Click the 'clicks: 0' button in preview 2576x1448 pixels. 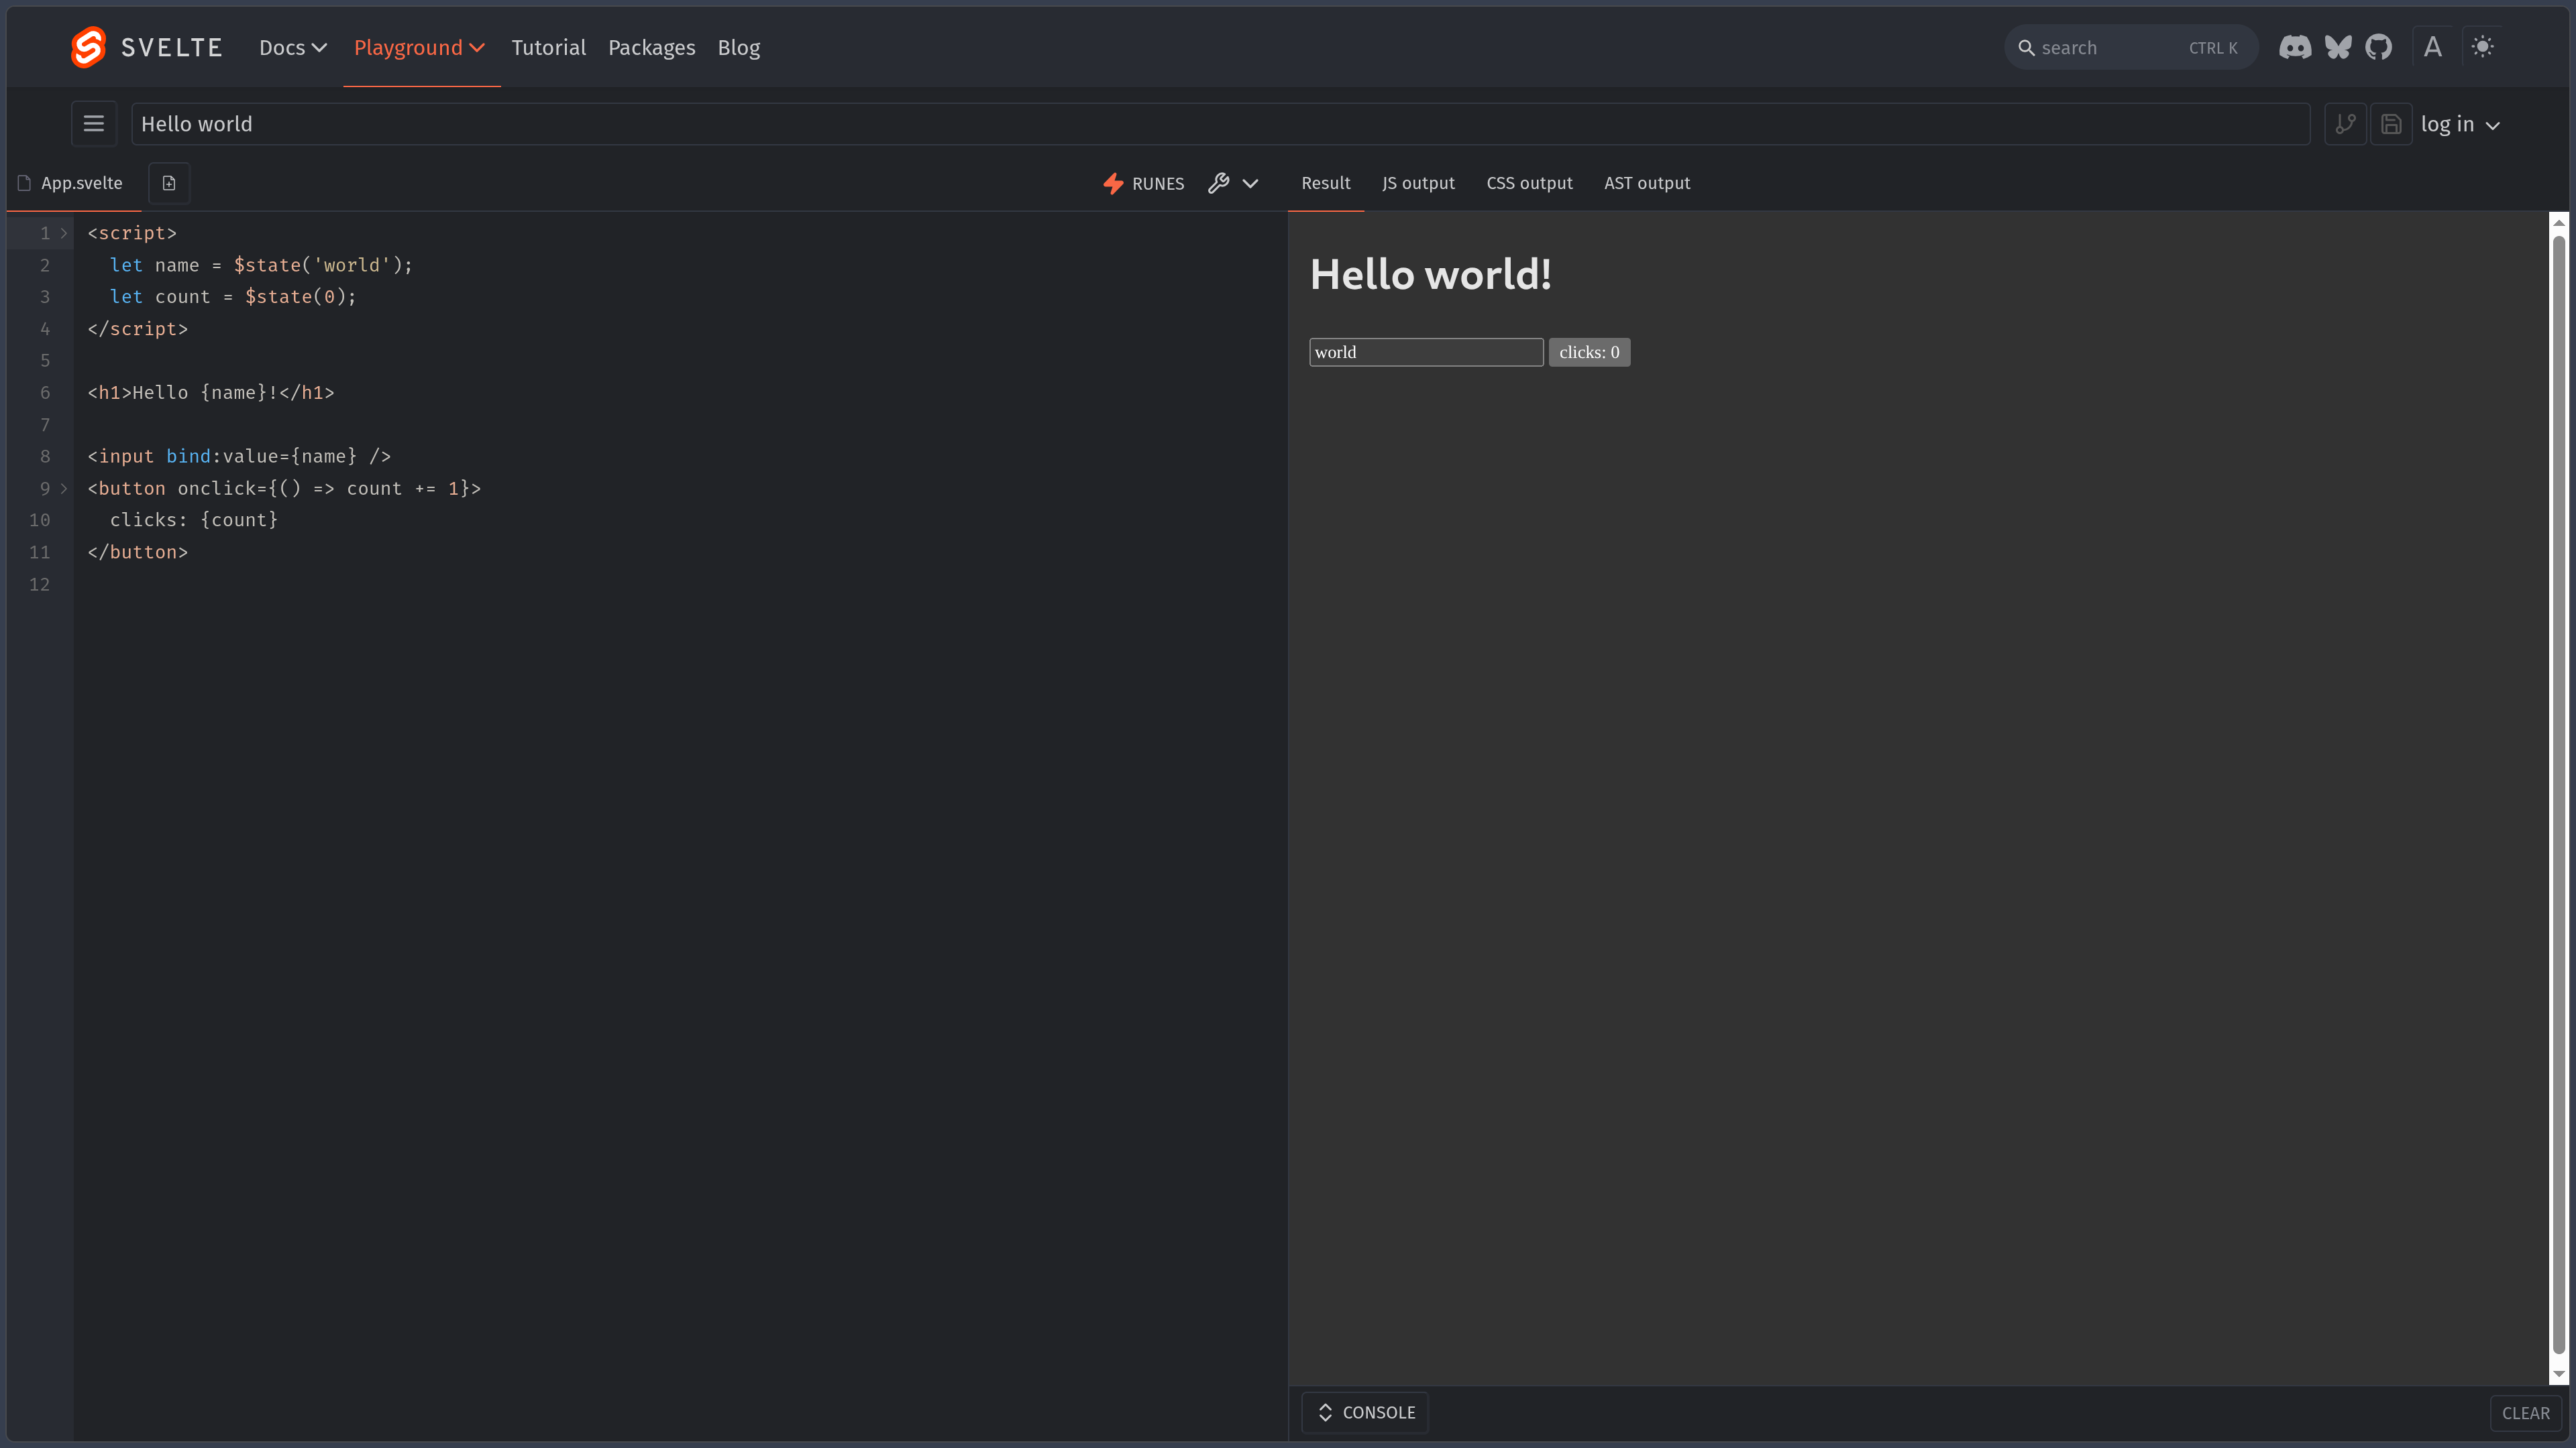point(1589,352)
